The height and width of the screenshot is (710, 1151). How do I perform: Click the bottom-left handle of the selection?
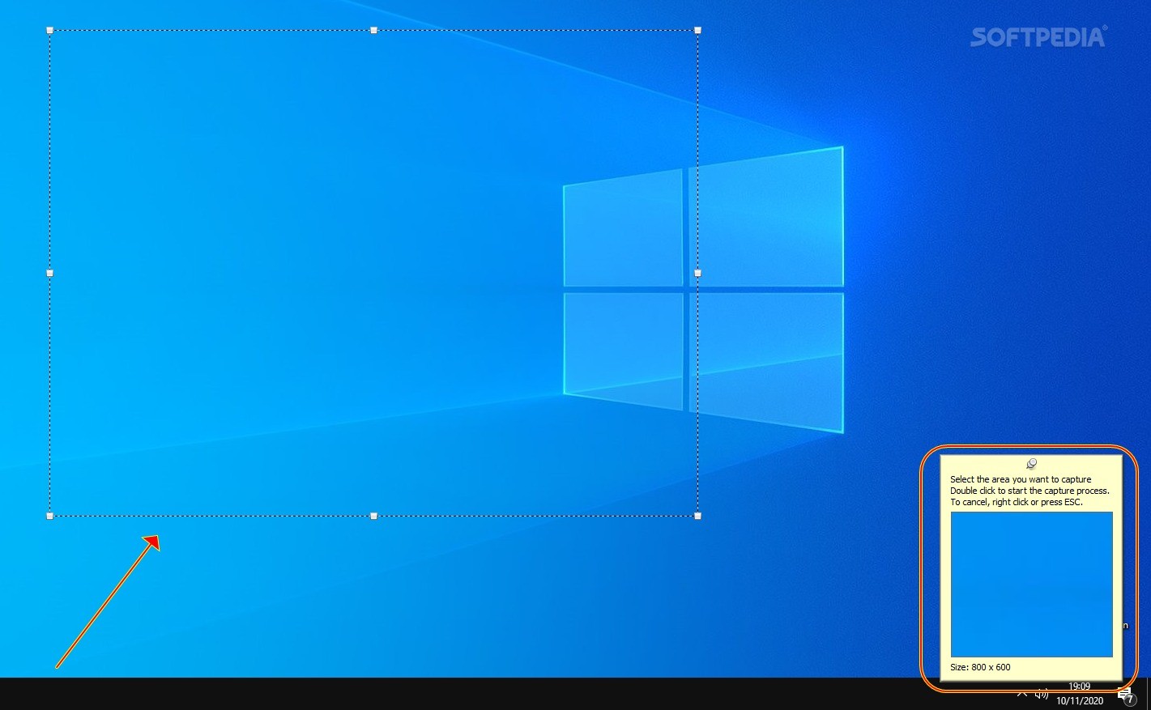pyautogui.click(x=50, y=515)
